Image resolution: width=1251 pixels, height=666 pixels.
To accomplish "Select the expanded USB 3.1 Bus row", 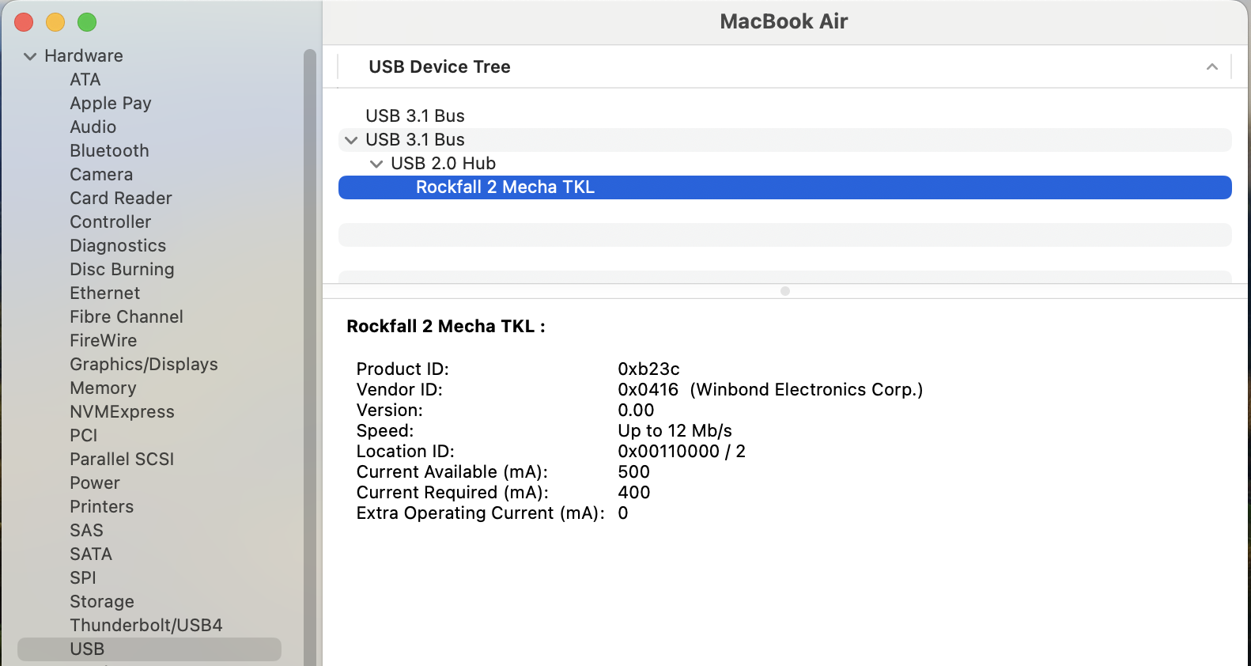I will click(x=785, y=140).
